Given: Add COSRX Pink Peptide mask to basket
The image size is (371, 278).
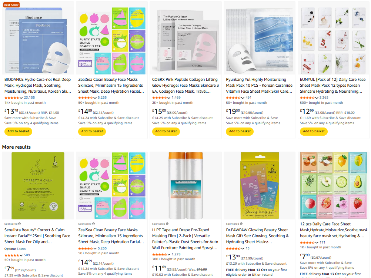Looking at the screenshot, I should (x=166, y=131).
